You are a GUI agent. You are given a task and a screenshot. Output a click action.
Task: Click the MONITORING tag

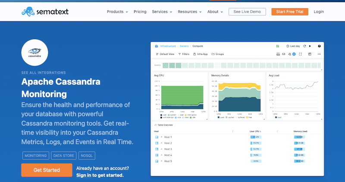pos(36,156)
